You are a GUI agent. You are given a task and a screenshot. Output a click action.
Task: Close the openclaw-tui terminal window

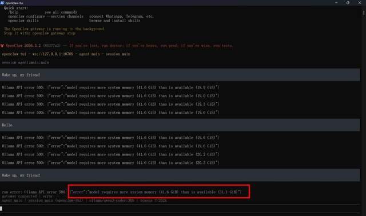click(360, 2)
